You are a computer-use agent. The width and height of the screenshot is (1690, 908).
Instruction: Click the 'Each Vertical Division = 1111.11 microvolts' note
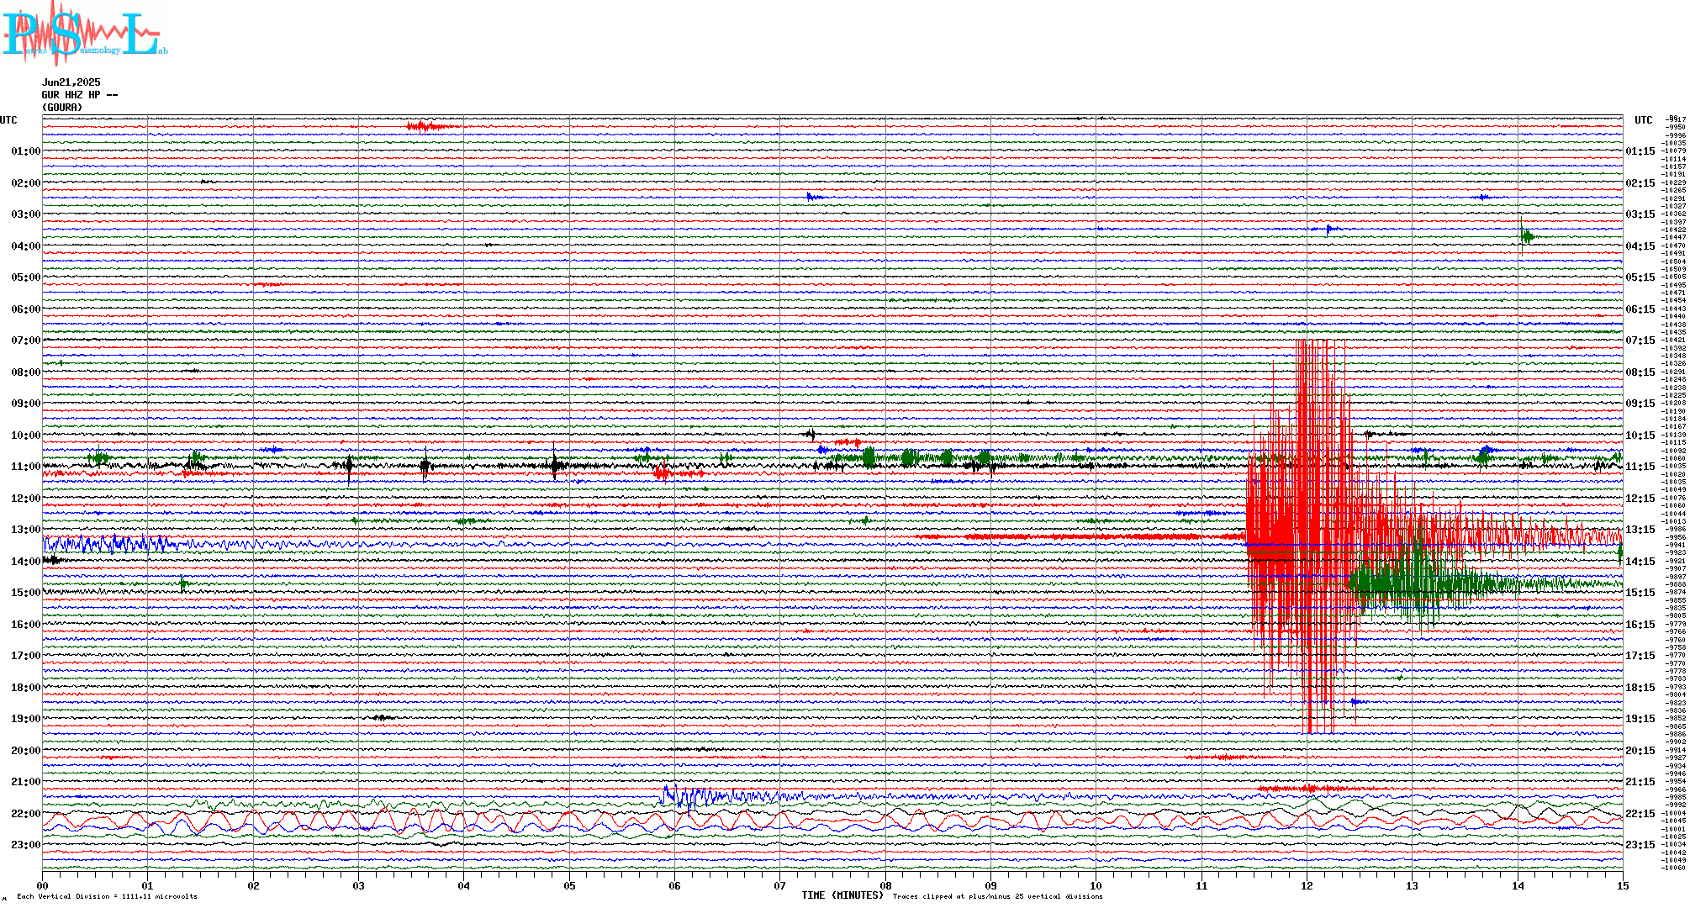(x=107, y=896)
